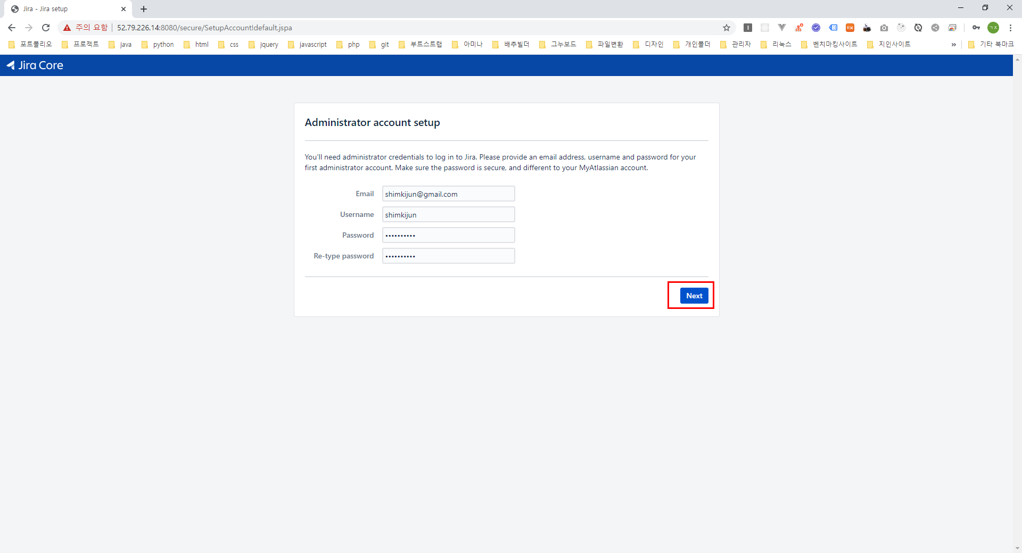Viewport: 1022px width, 553px height.
Task: Click the page scrollbar down arrow
Action: [1017, 548]
